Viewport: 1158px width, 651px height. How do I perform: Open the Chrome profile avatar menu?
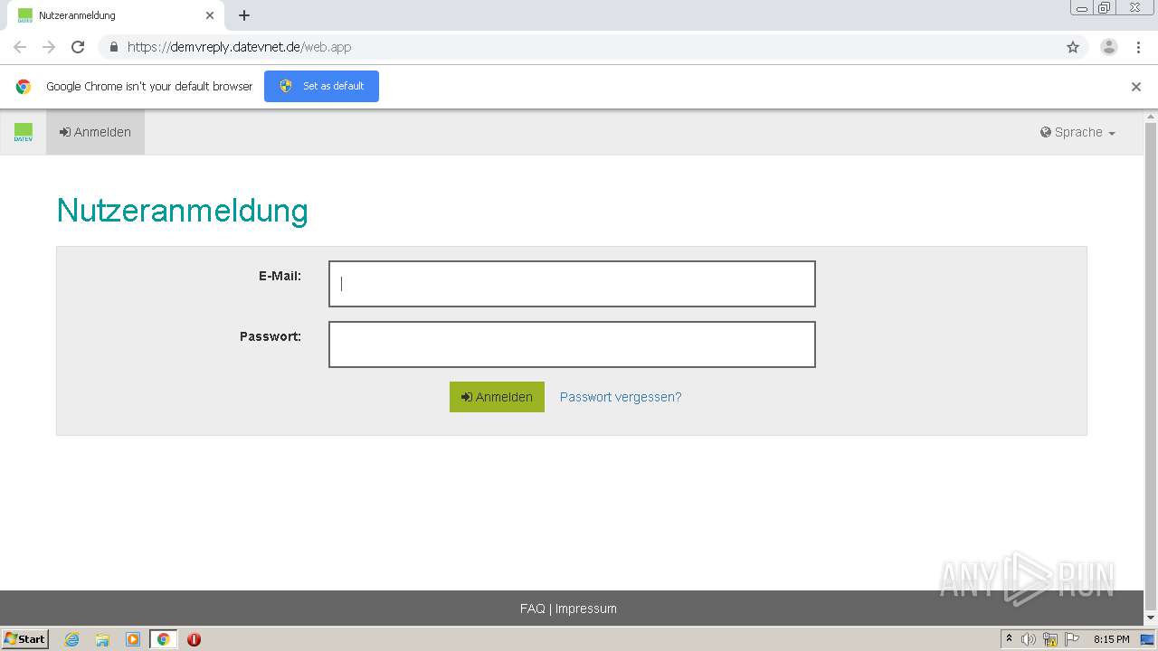click(x=1108, y=47)
